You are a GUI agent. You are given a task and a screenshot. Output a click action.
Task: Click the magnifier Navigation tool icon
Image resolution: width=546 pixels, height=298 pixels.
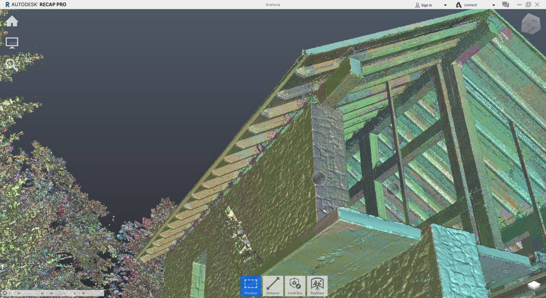(x=12, y=65)
